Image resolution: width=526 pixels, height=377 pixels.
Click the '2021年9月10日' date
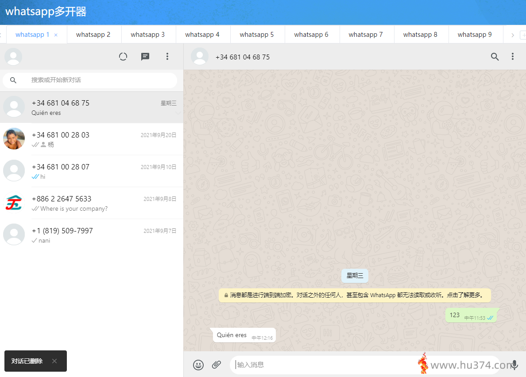159,167
